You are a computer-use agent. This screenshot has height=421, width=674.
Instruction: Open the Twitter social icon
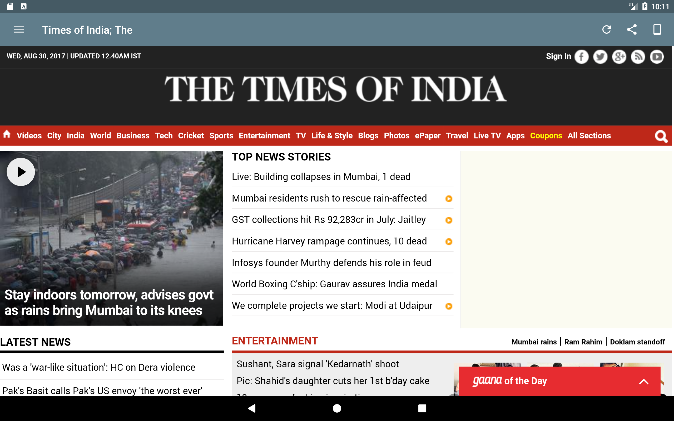click(x=600, y=57)
